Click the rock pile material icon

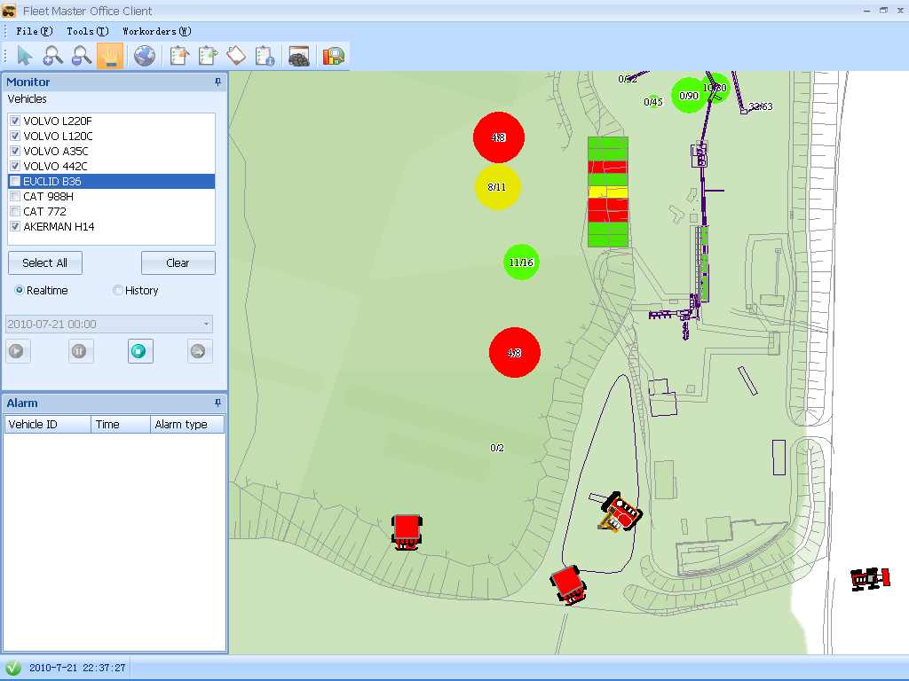(299, 57)
